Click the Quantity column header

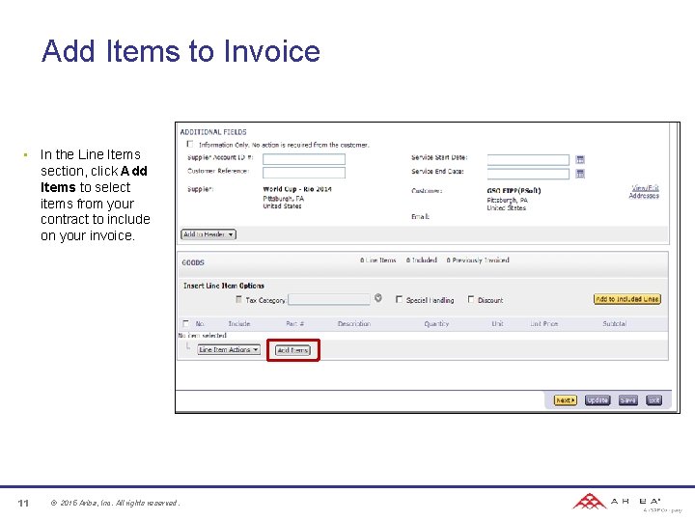pyautogui.click(x=436, y=324)
